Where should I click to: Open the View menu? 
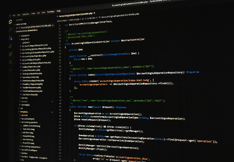point(33,14)
